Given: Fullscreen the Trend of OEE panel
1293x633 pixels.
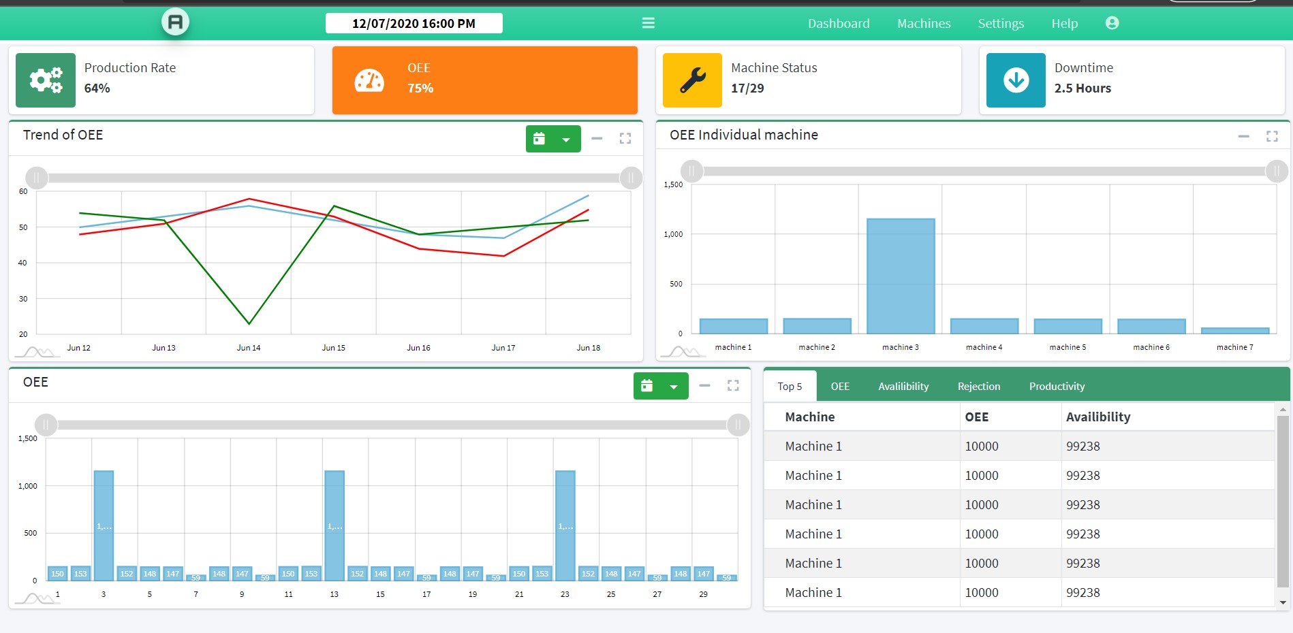Looking at the screenshot, I should 625,139.
